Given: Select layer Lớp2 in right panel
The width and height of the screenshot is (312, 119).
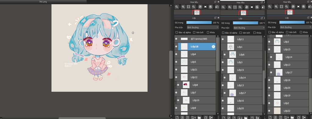Looking at the screenshot, I should 288,103.
